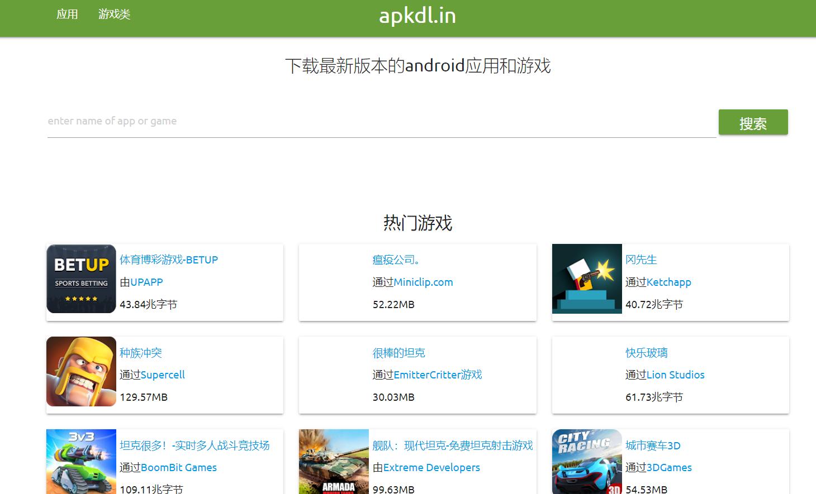Click inside the app search field
This screenshot has width=816, height=494.
(335, 121)
